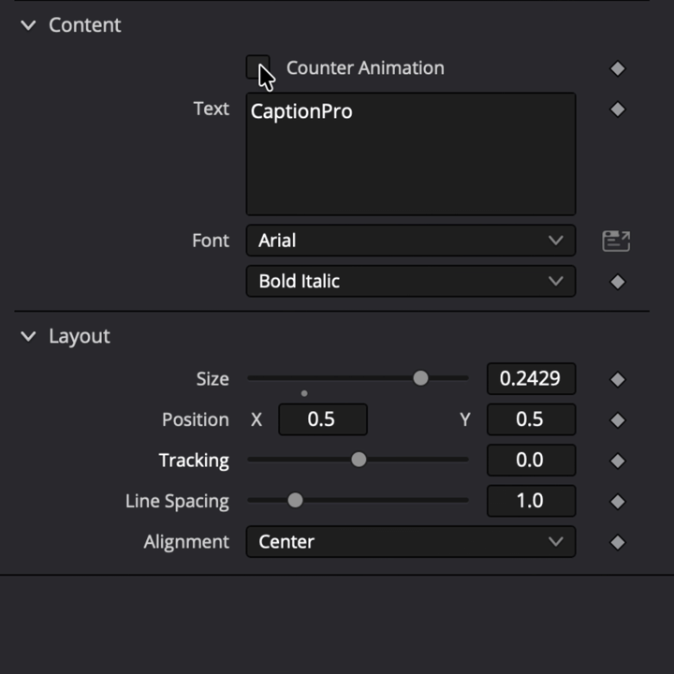Click keyframe diamond for Size
The width and height of the screenshot is (674, 674).
tap(618, 379)
